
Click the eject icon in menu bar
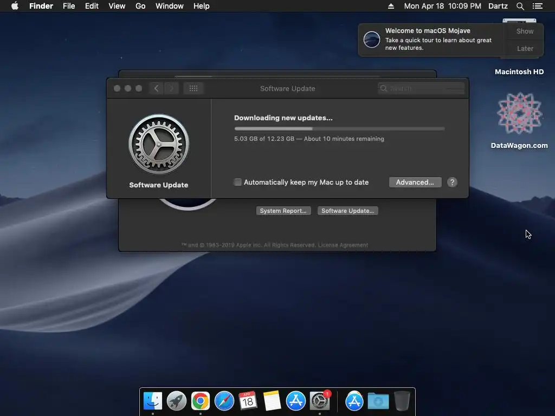(x=391, y=6)
